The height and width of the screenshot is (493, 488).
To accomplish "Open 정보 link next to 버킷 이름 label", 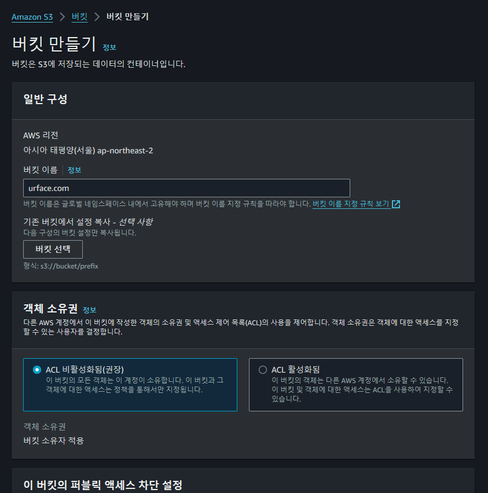I will pos(75,170).
